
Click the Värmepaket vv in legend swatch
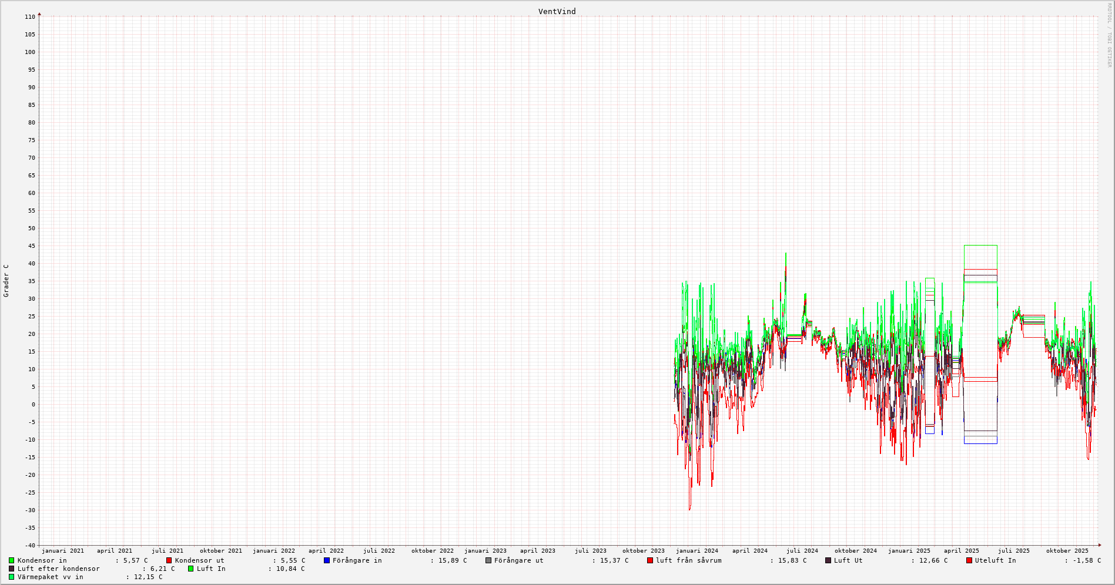[11, 577]
